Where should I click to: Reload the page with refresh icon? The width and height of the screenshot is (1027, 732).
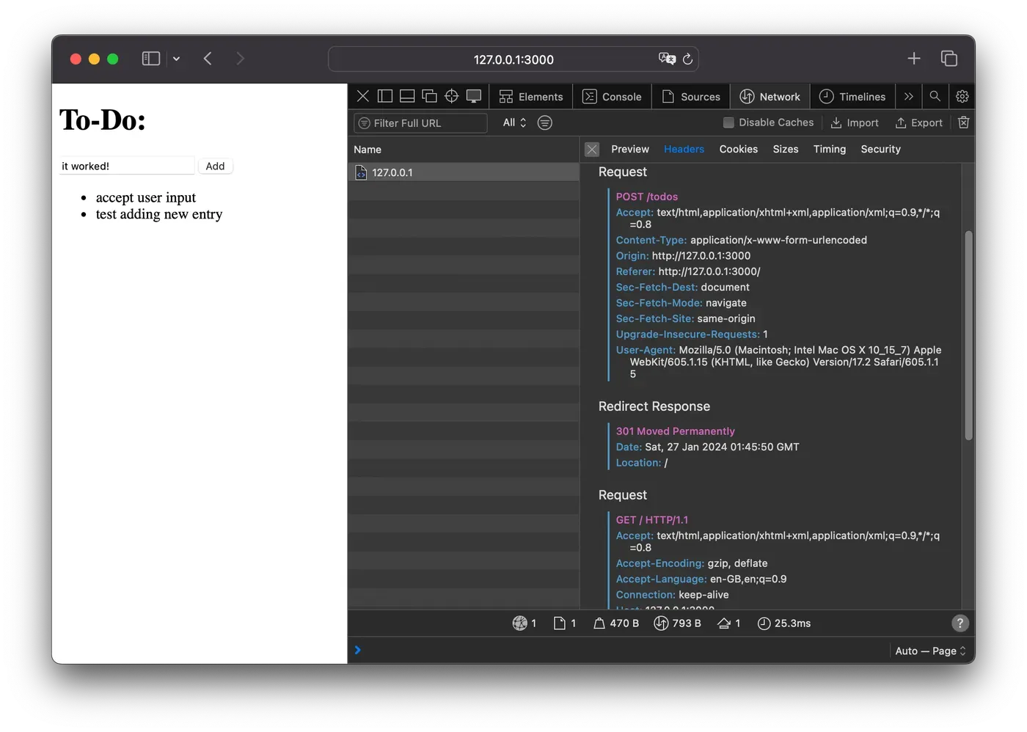[x=687, y=59]
